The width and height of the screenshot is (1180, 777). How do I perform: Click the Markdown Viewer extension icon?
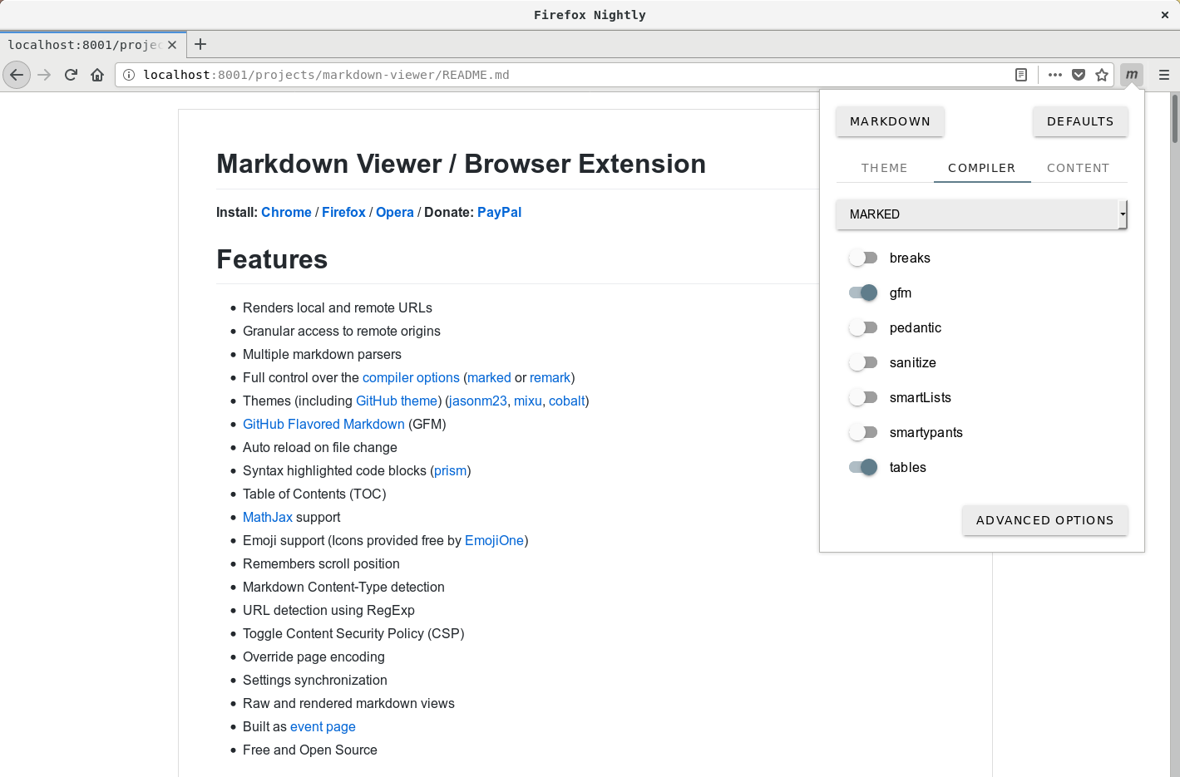1132,75
